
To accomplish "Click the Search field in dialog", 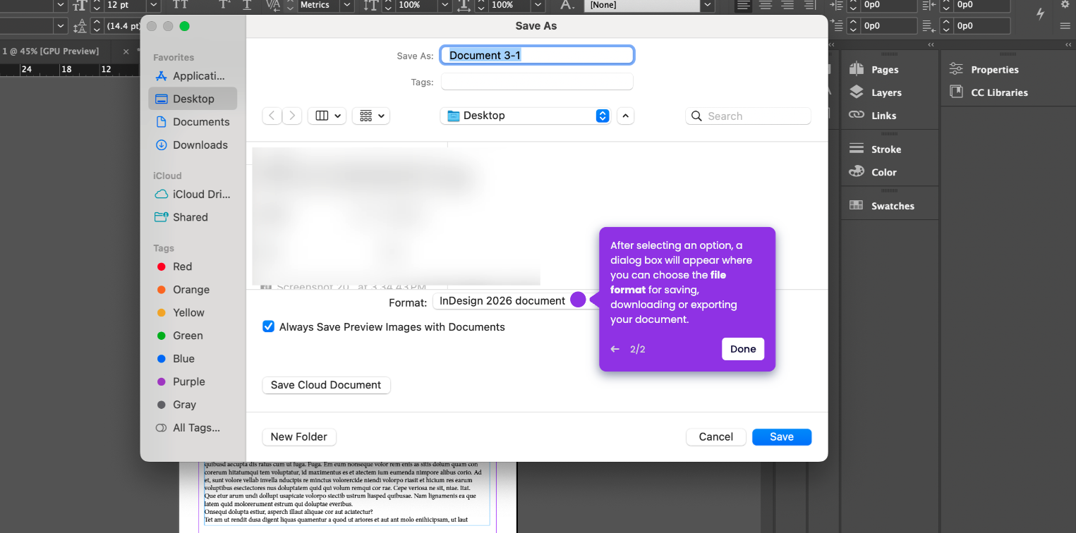I will (748, 116).
